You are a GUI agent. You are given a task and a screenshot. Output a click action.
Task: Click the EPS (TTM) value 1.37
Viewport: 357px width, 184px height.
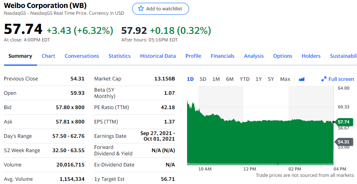click(170, 121)
